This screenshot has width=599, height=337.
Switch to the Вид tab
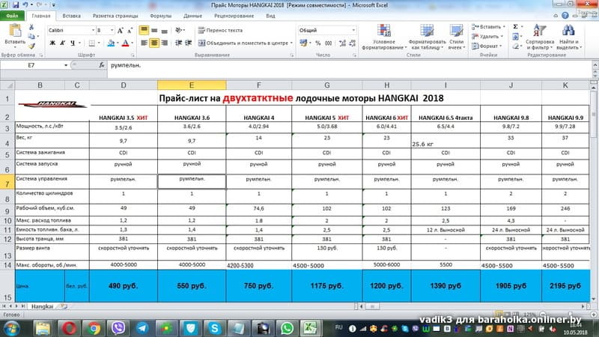270,16
